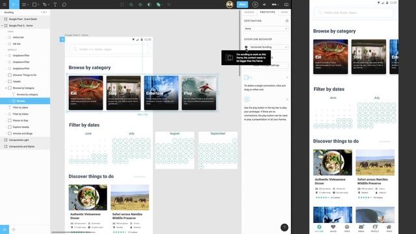Collapse the Browse by Category group
This screenshot has width=416, height=234.
6,88
